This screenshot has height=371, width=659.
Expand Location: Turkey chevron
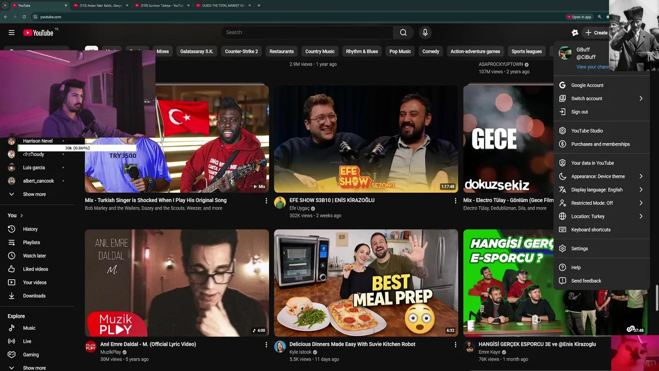(x=641, y=216)
